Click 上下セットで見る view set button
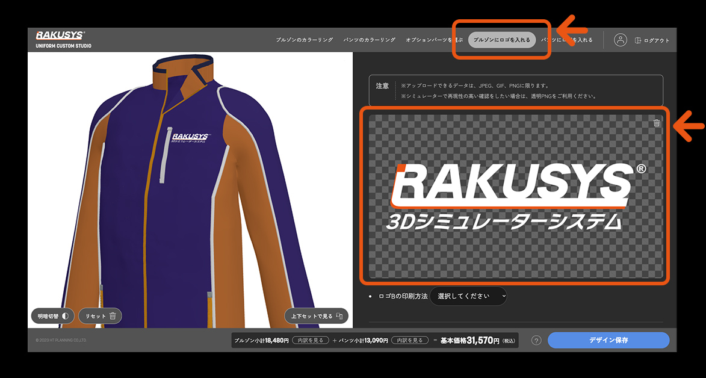 pos(316,316)
